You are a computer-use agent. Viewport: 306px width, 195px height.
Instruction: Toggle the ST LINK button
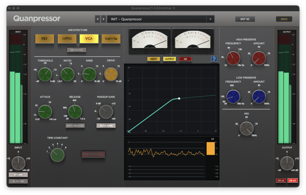(x=18, y=175)
